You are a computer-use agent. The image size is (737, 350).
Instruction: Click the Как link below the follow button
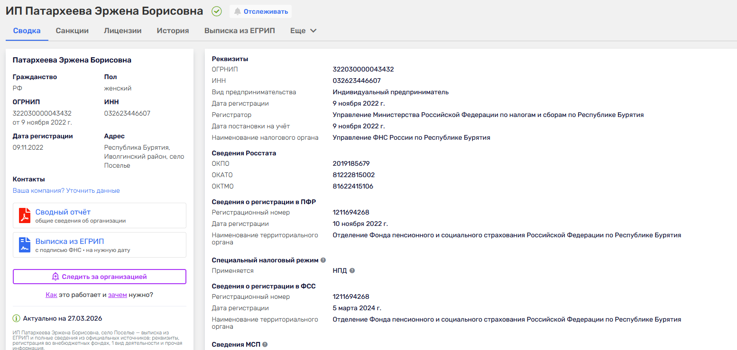pyautogui.click(x=51, y=294)
